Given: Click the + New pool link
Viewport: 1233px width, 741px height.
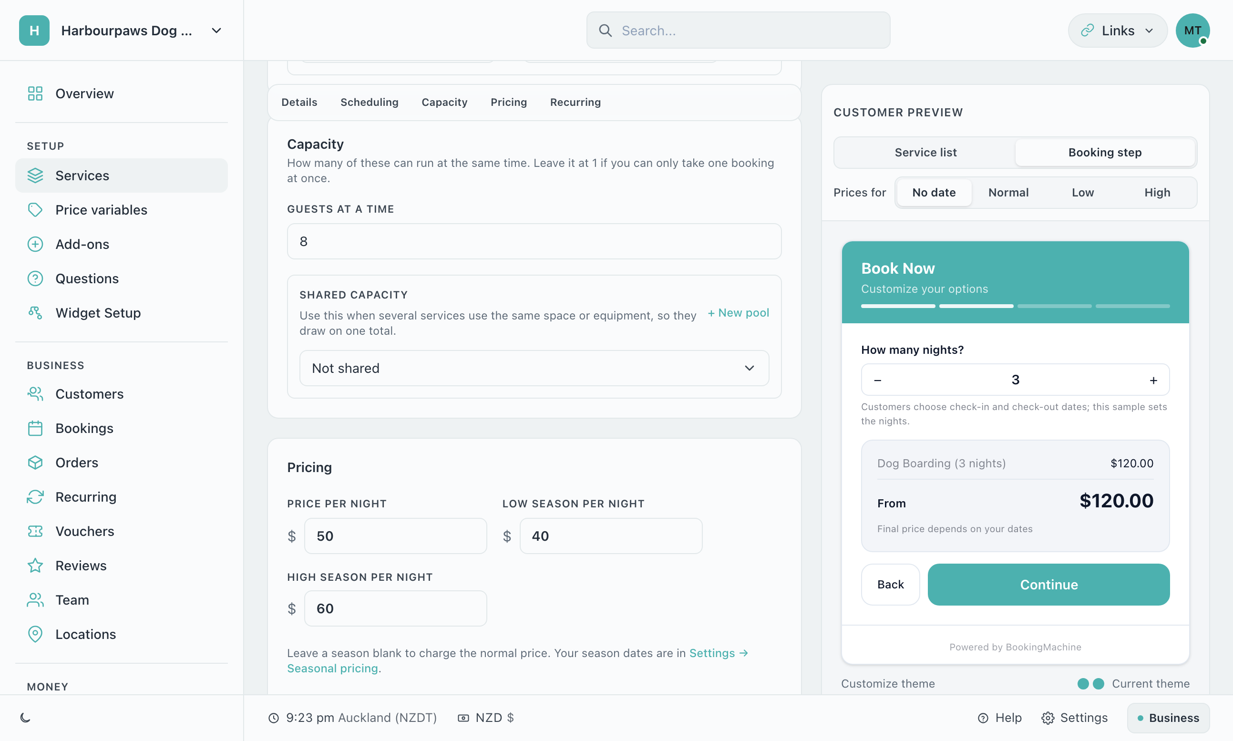Looking at the screenshot, I should point(738,313).
